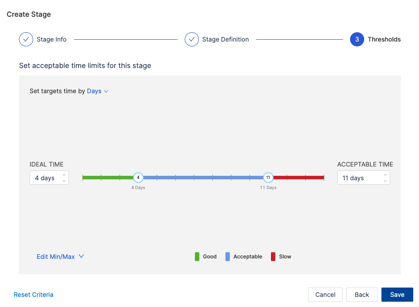Click the blue Acceptable legend swatch
419x307 pixels.
click(228, 257)
